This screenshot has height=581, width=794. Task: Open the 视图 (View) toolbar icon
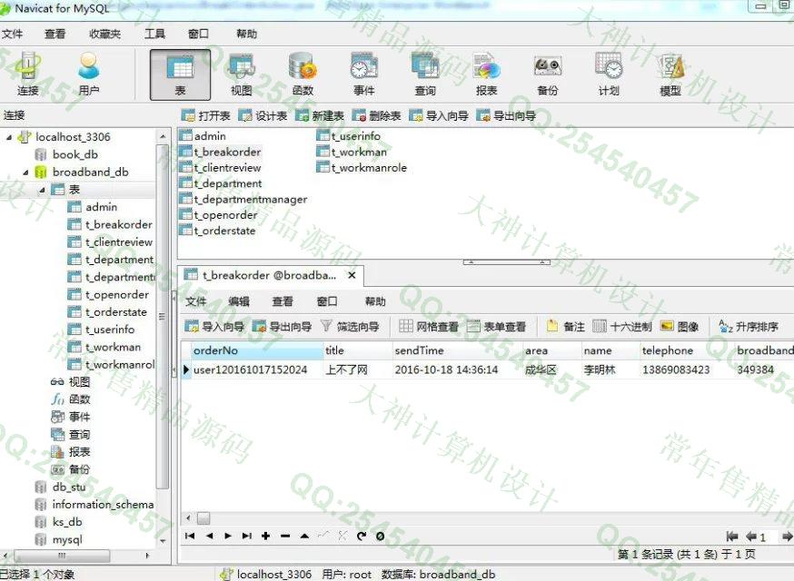tap(241, 74)
